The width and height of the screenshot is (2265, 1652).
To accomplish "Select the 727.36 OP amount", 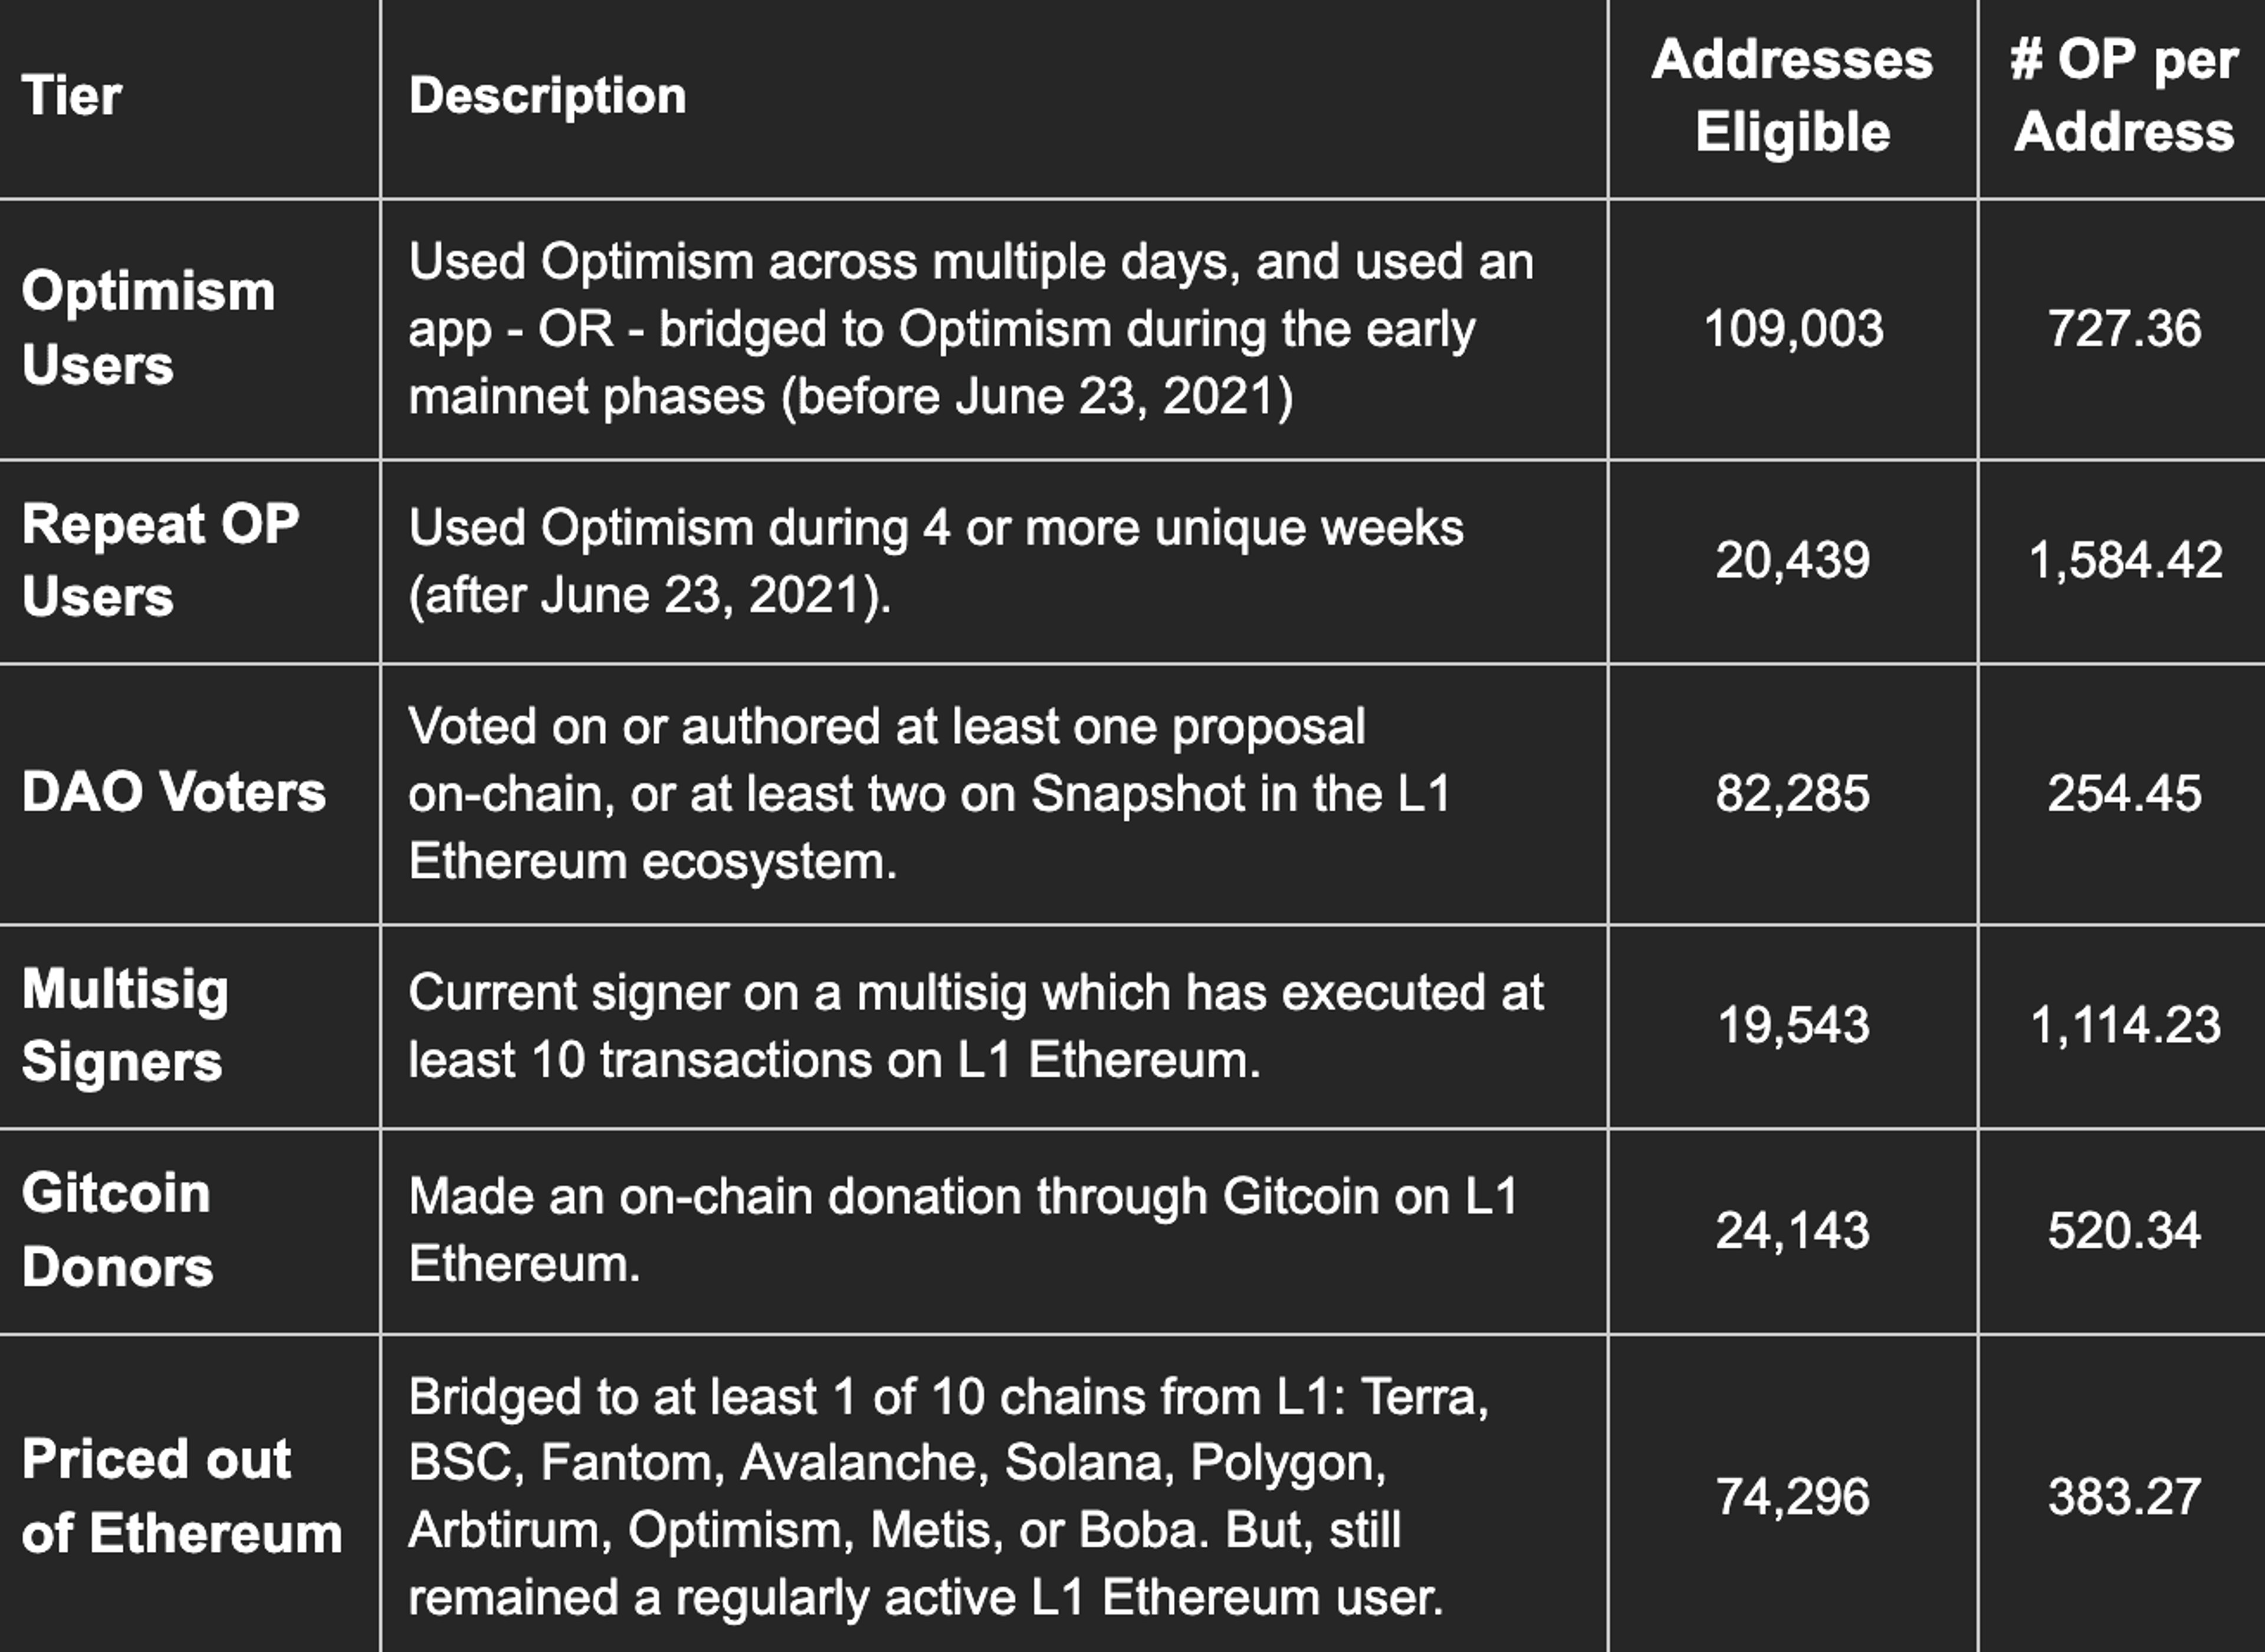I will point(2124,329).
